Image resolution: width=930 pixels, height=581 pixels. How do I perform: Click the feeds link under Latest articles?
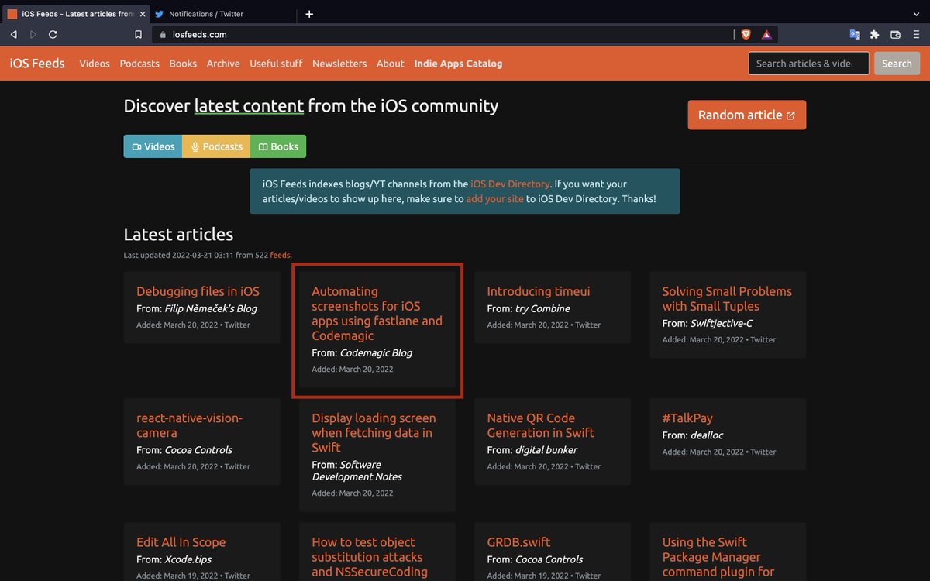[x=281, y=255]
